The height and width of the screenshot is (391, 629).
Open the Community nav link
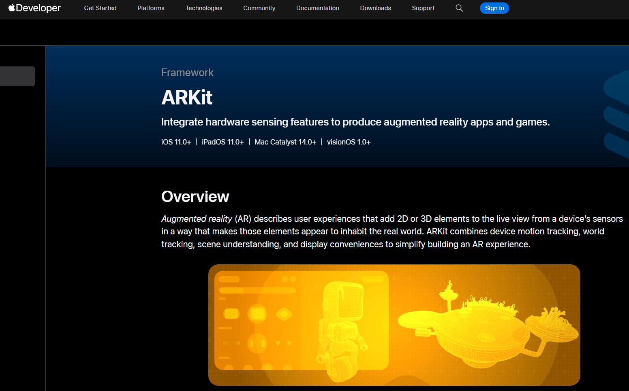tap(259, 8)
